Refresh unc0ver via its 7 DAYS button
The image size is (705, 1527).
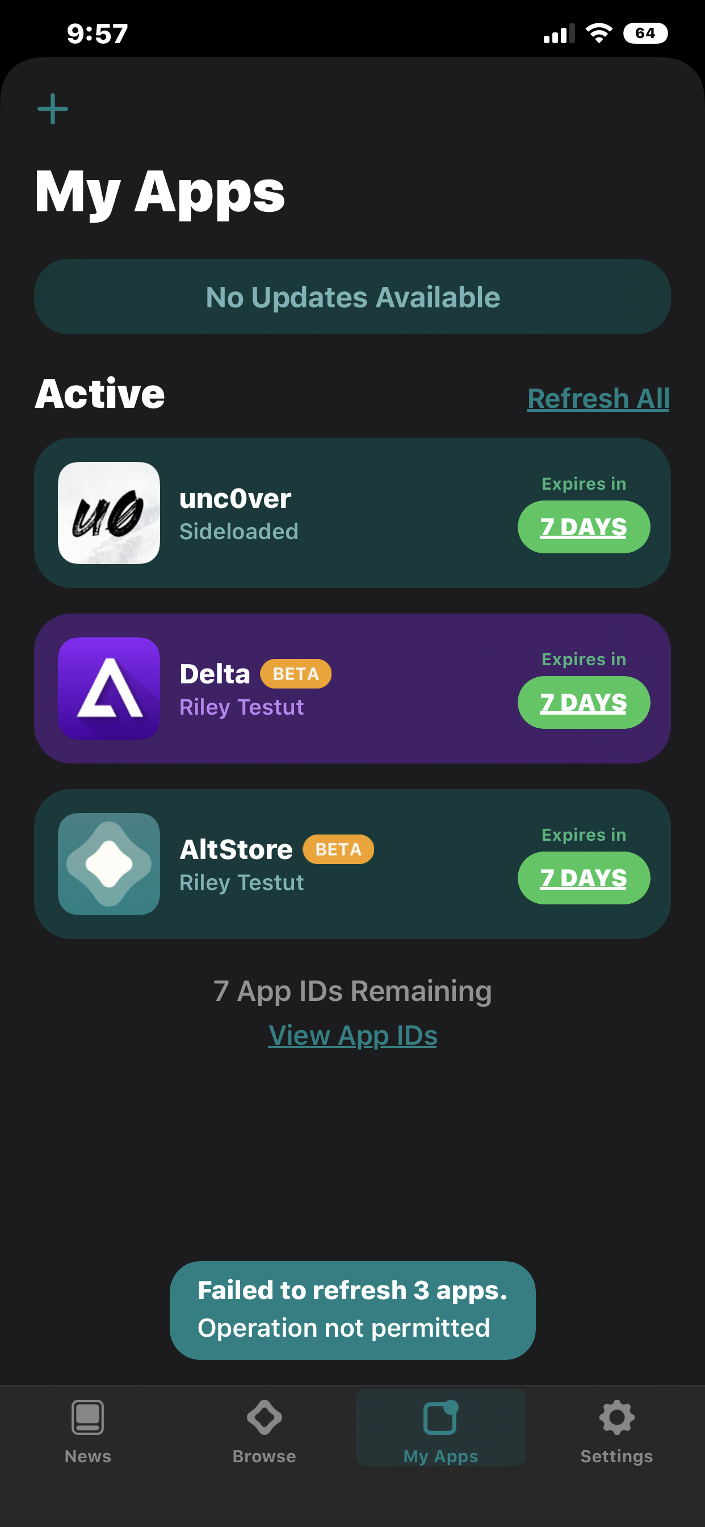point(584,527)
